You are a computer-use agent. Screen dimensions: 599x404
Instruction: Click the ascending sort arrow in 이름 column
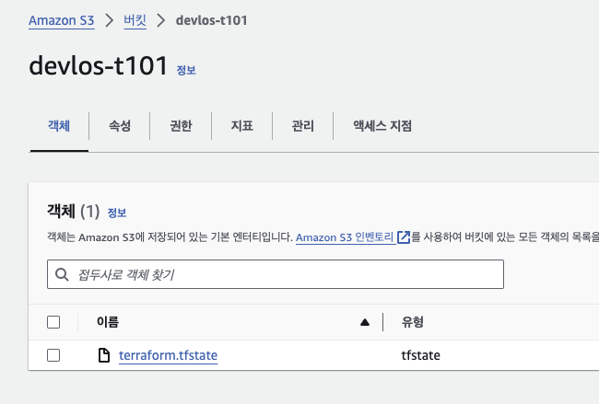(x=365, y=322)
